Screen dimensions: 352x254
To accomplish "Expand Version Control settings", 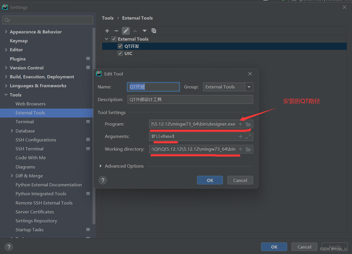I will click(x=6, y=68).
